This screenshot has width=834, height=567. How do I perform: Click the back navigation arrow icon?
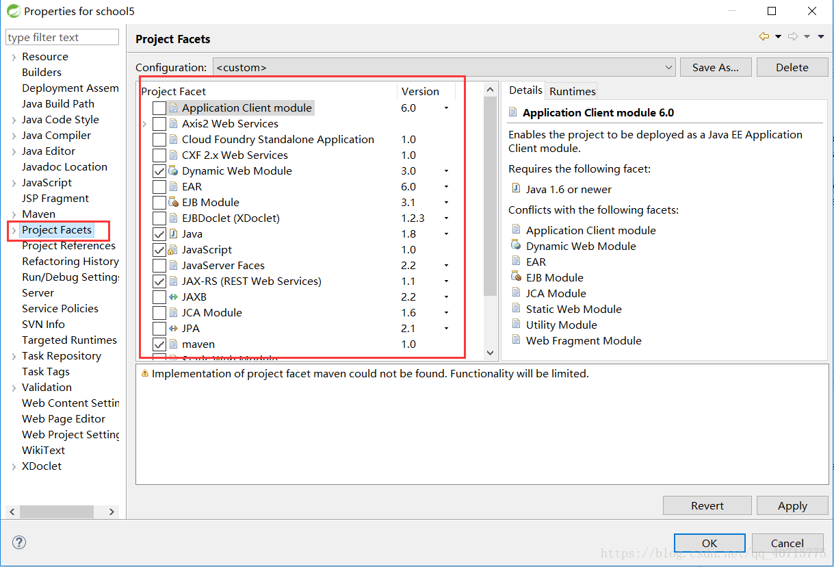764,36
